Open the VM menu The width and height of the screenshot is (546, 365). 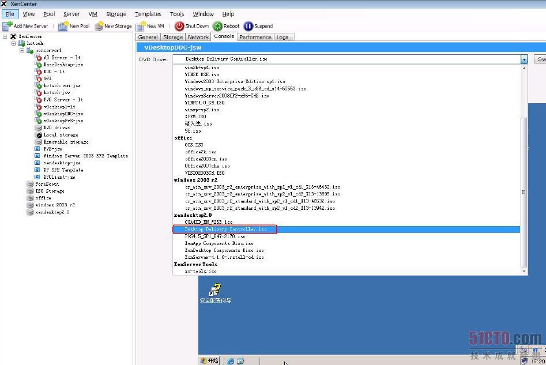93,14
